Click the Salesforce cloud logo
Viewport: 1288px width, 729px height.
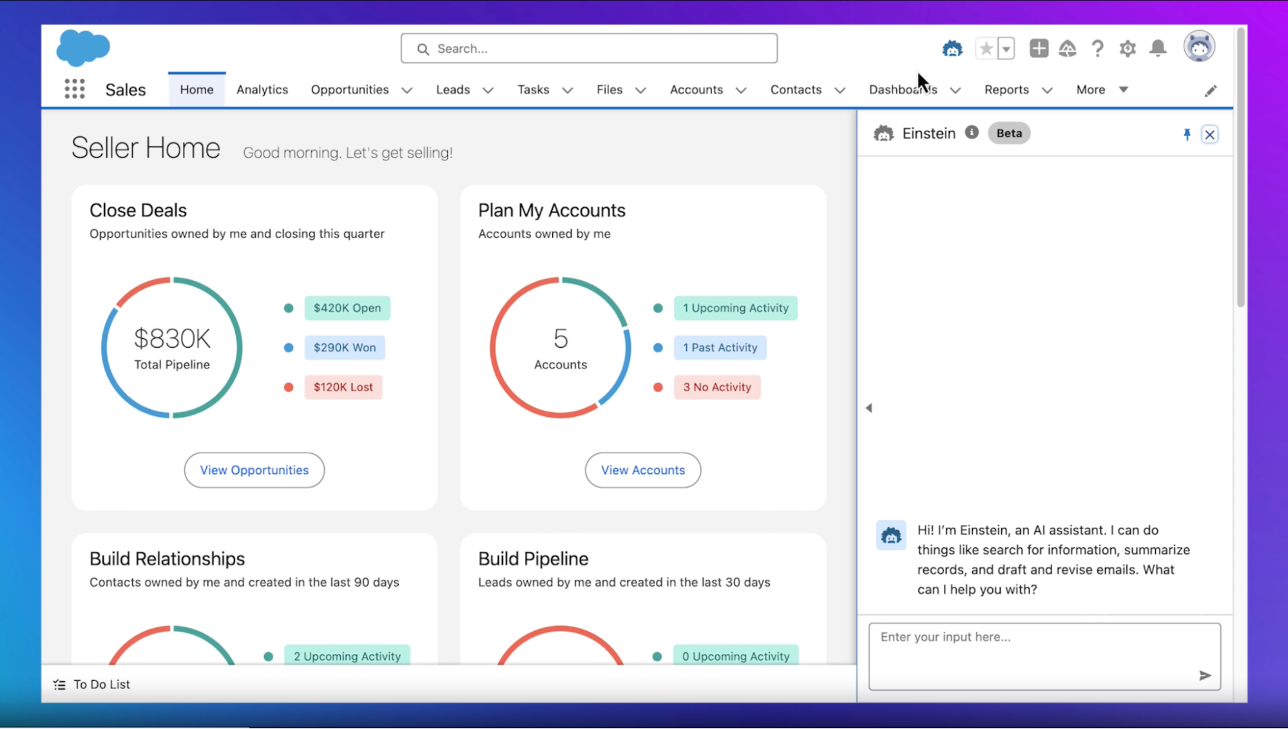83,48
